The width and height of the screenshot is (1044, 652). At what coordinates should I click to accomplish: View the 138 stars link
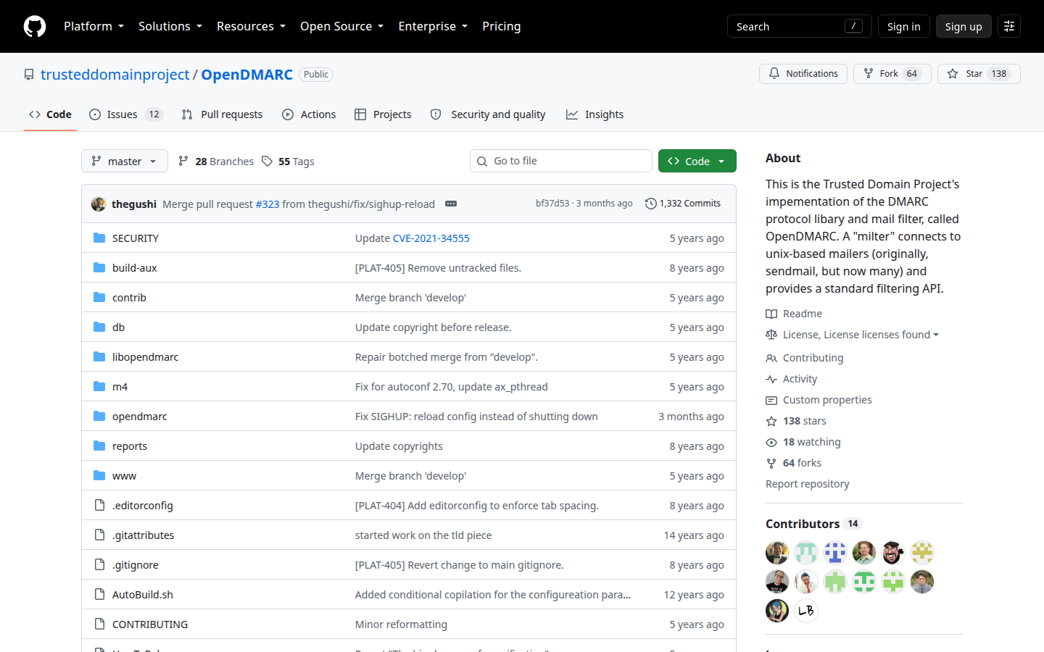796,421
